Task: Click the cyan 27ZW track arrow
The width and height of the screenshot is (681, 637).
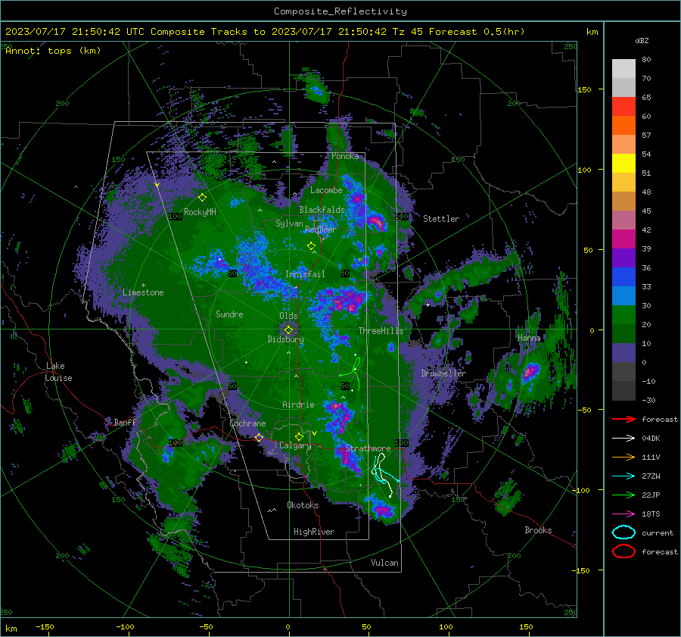Action: coord(623,476)
